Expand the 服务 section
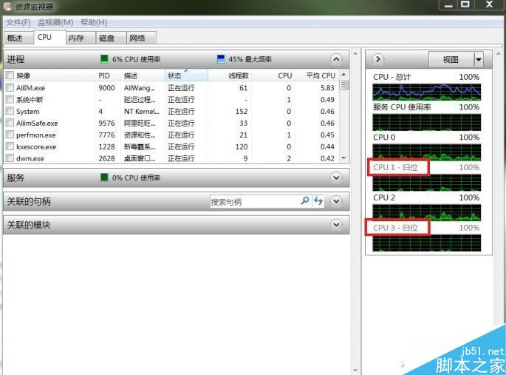 pos(337,178)
